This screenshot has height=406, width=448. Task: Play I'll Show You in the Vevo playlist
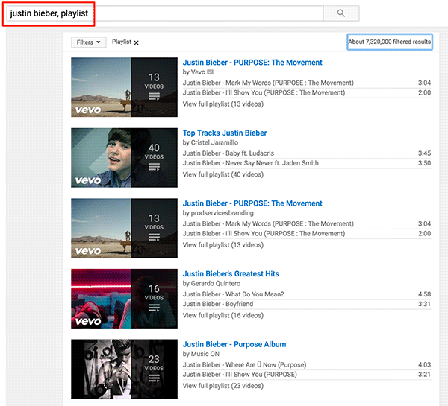(x=264, y=92)
